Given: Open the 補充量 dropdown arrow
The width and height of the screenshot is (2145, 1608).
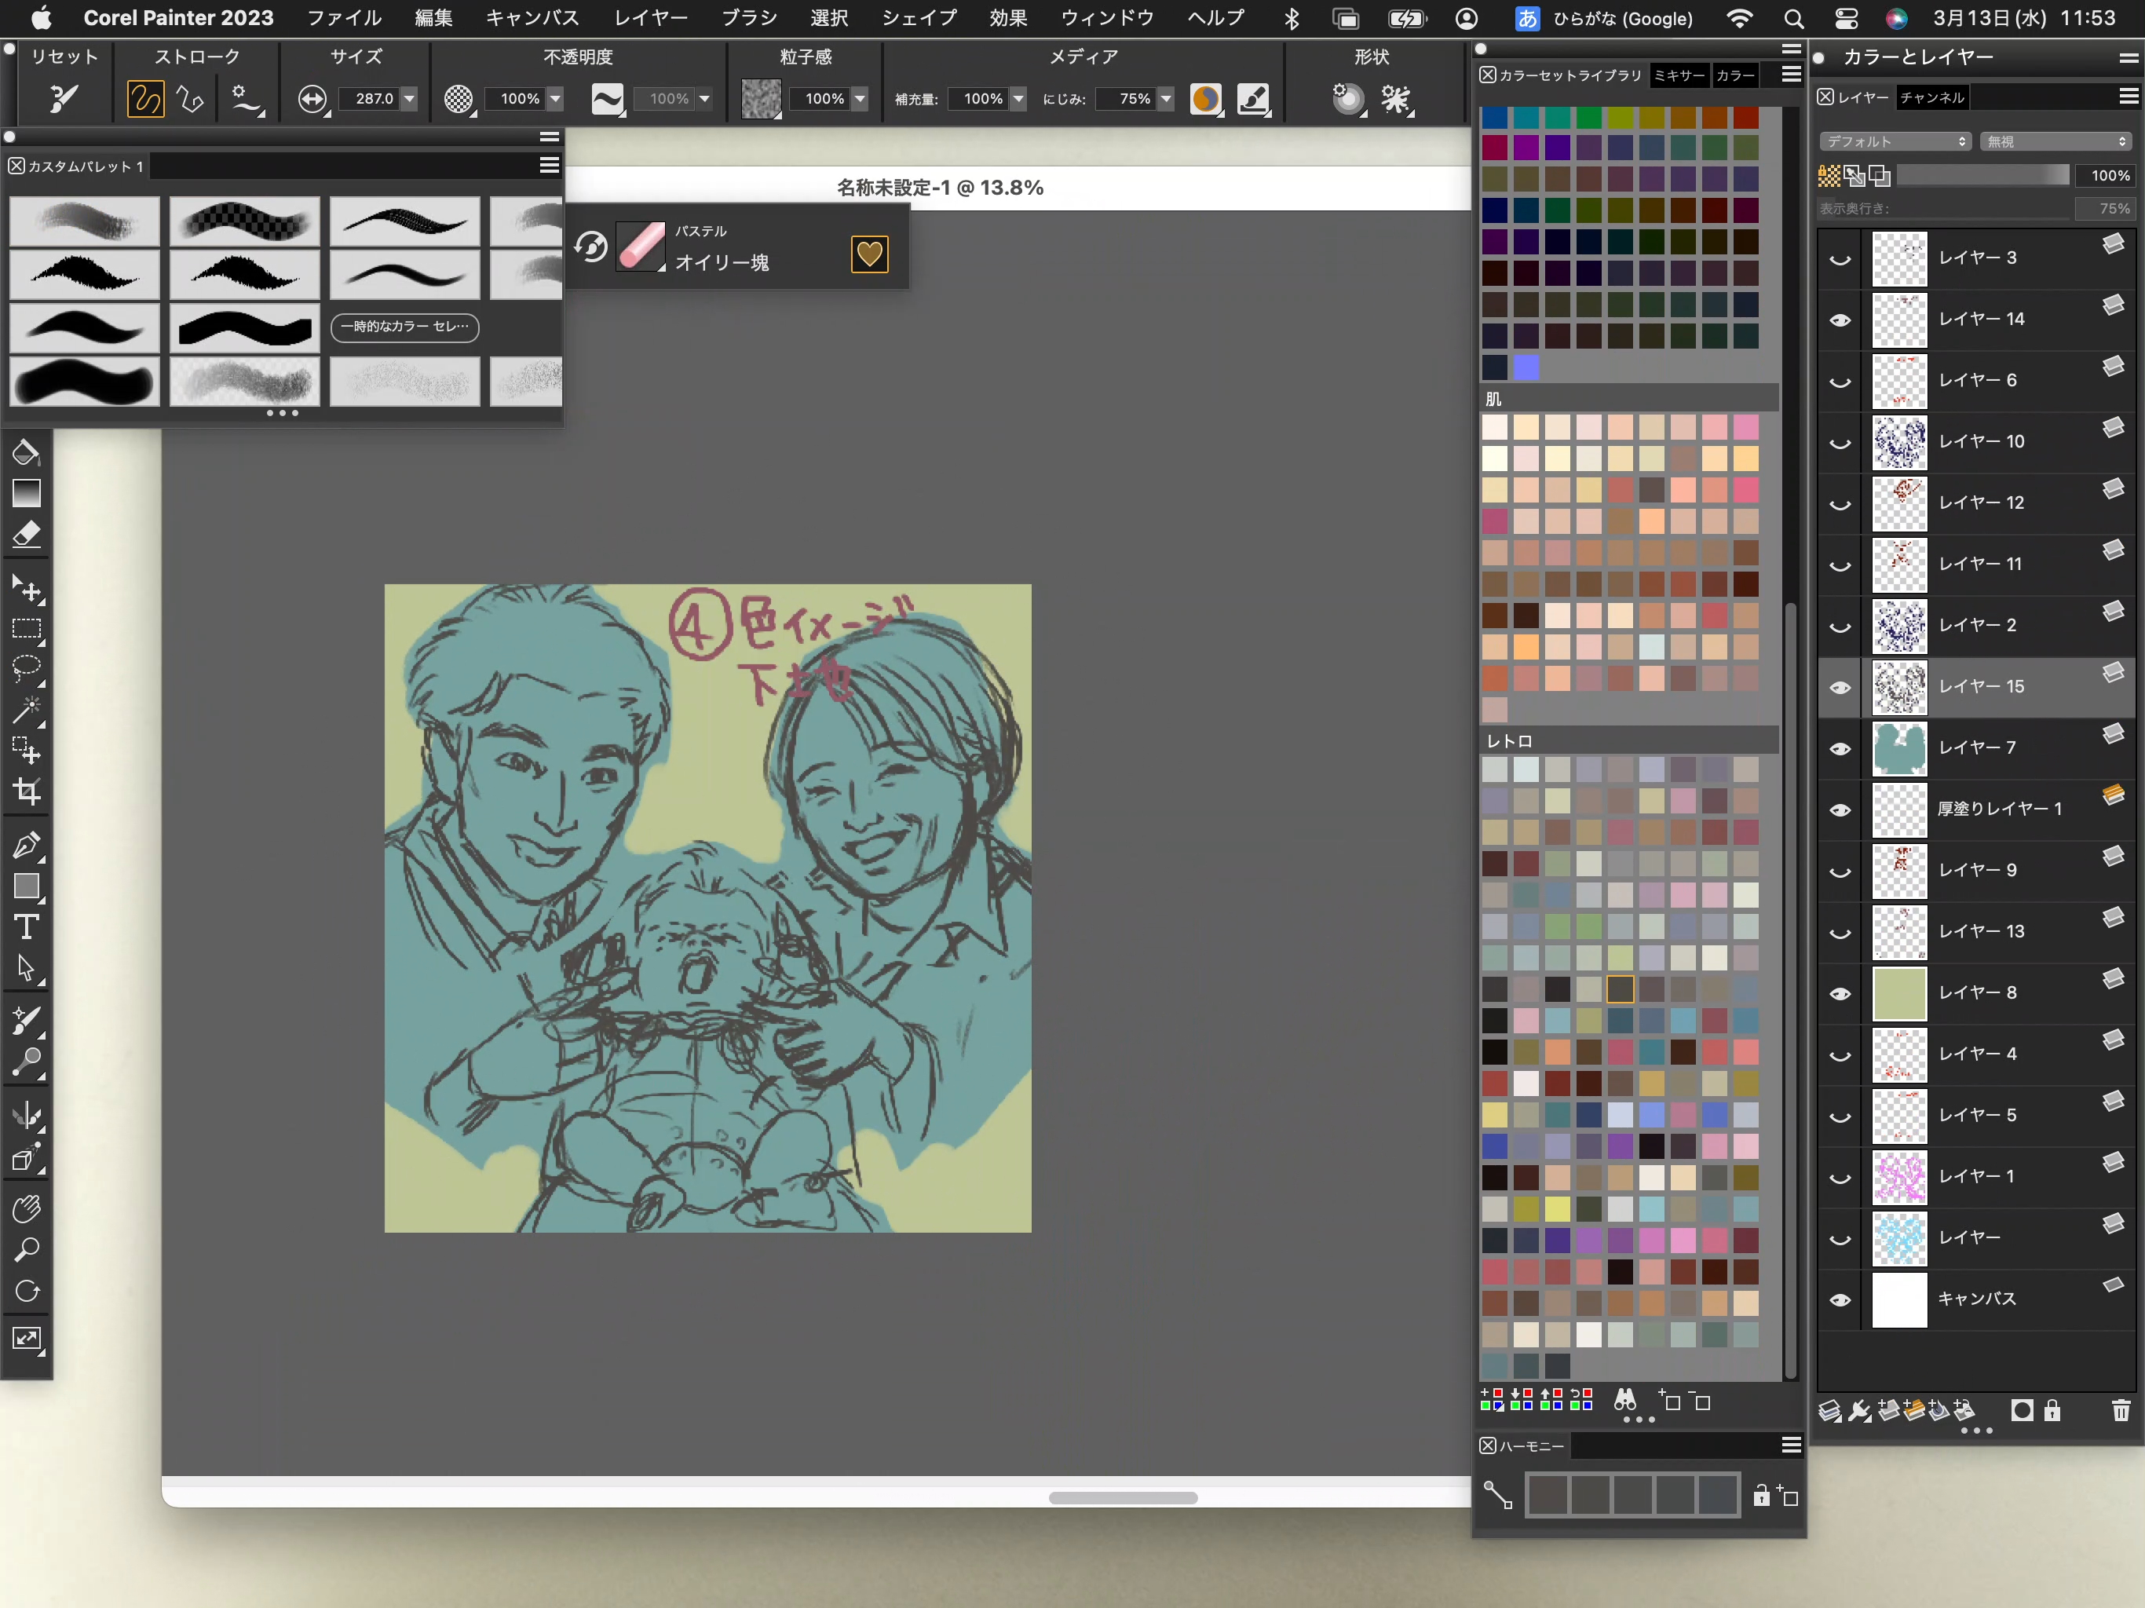Looking at the screenshot, I should coord(1018,99).
